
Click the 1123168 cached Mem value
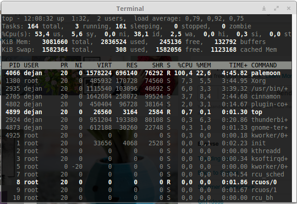(224, 50)
